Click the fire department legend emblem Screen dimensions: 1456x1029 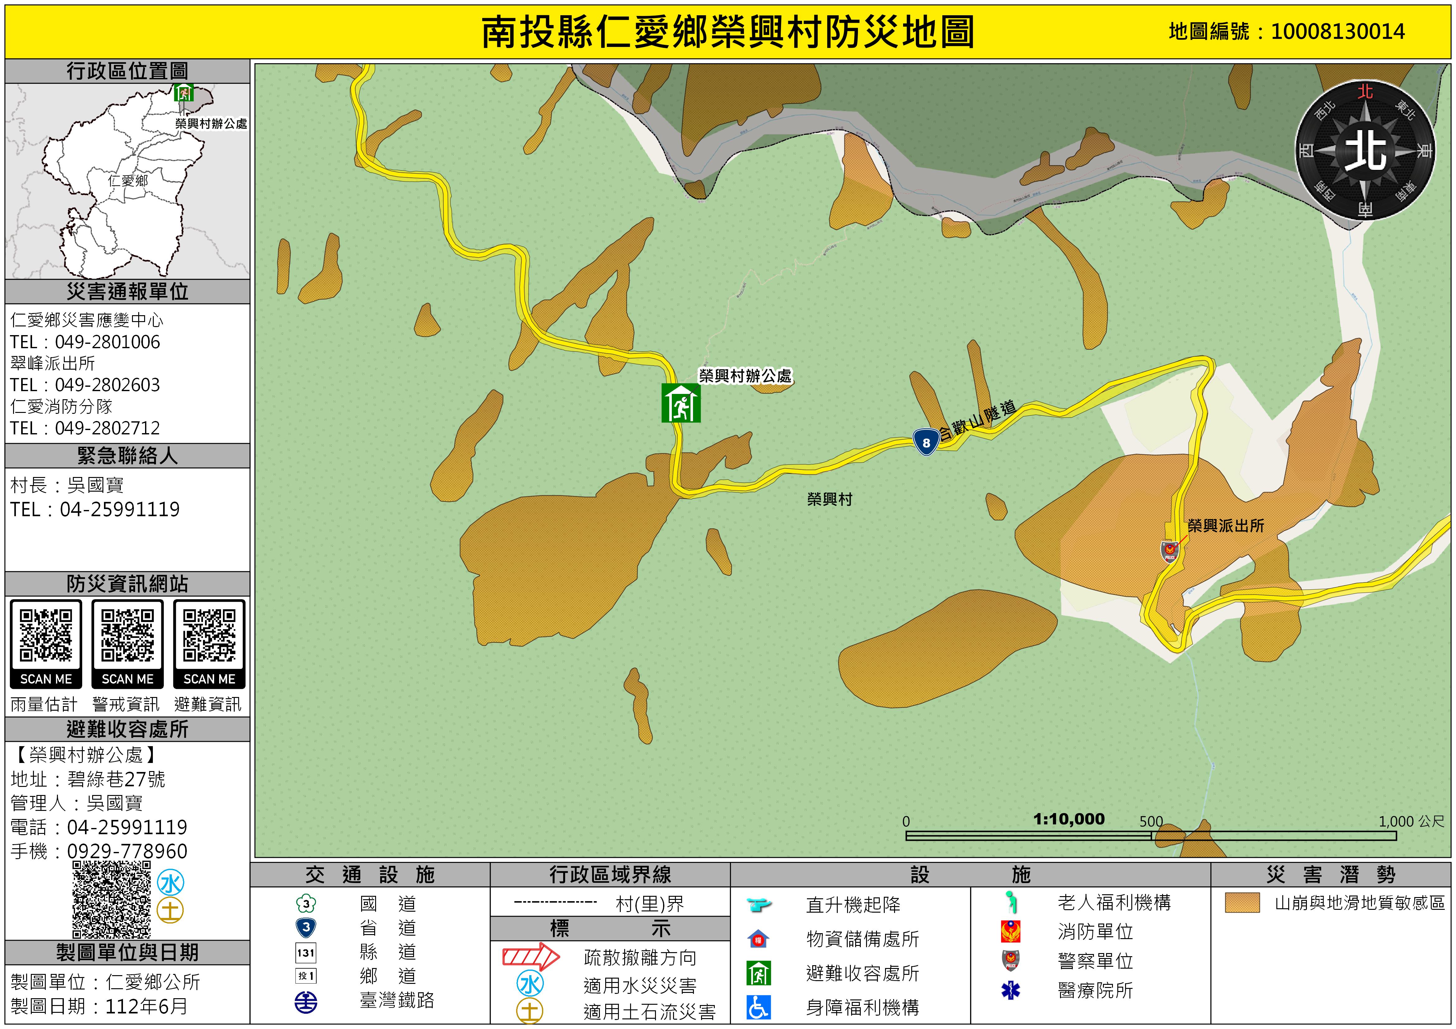click(1010, 931)
